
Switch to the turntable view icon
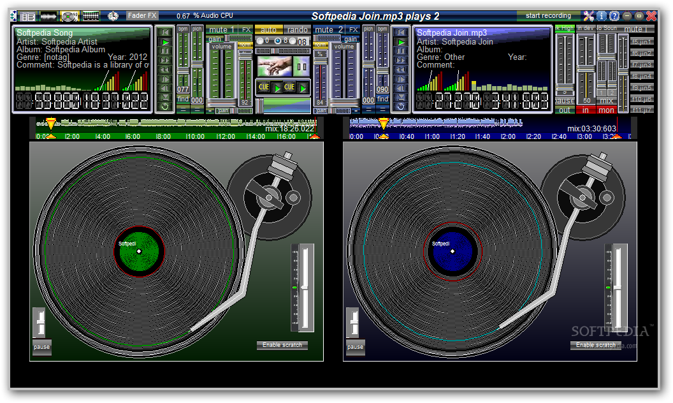(x=69, y=17)
